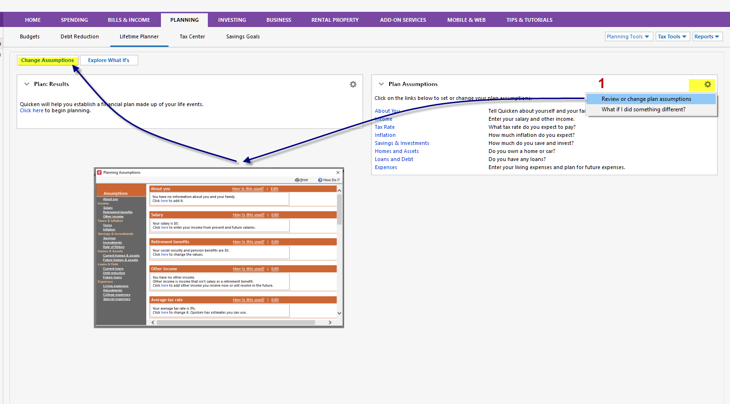The height and width of the screenshot is (404, 730).
Task: Click text 'Do you own a home or car?'
Action: click(x=522, y=151)
